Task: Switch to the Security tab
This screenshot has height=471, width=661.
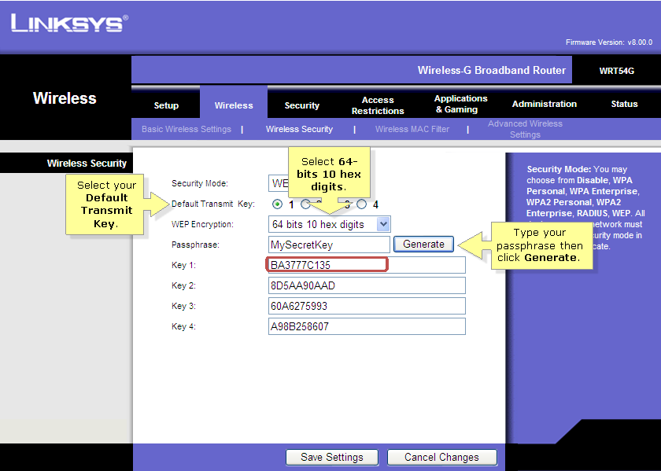Action: (302, 105)
